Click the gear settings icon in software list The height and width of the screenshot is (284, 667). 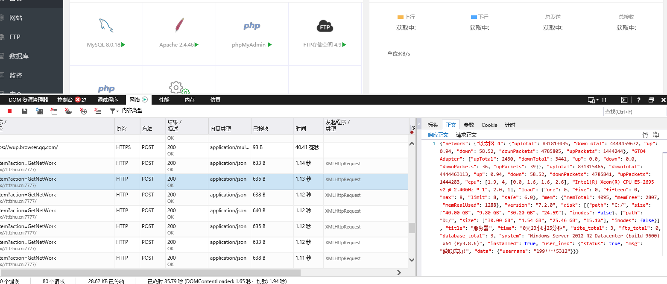pyautogui.click(x=178, y=88)
